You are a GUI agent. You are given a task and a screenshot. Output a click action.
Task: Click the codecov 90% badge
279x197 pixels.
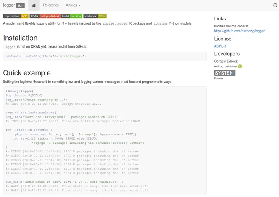click(95, 16)
